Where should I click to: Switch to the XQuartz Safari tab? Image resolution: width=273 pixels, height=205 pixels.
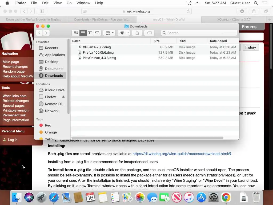tap(234, 19)
